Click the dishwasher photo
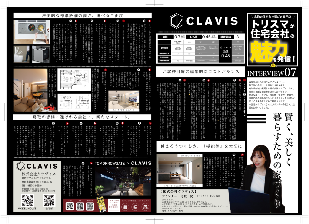The height and width of the screenshot is (224, 309). pyautogui.click(x=41, y=54)
